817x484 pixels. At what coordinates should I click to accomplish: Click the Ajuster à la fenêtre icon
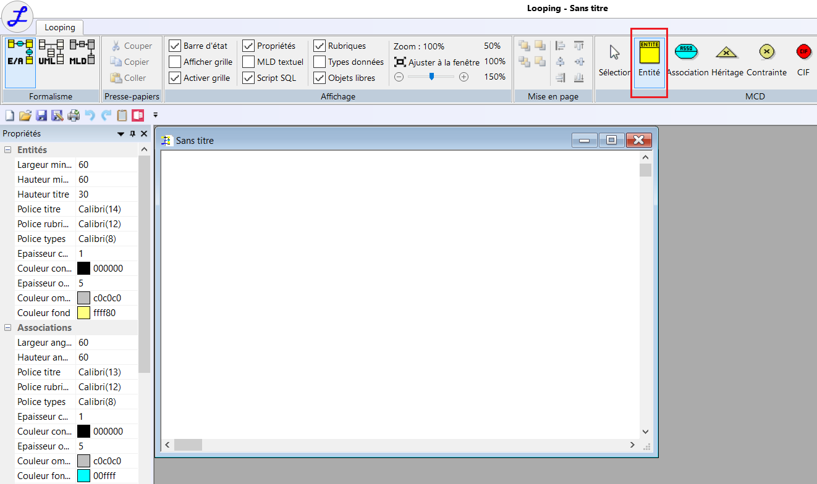click(400, 62)
